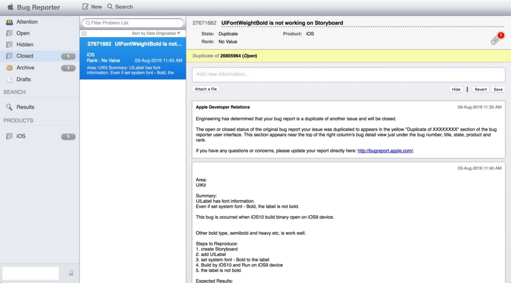Click the Archive count badge
This screenshot has height=283, width=511.
(68, 68)
